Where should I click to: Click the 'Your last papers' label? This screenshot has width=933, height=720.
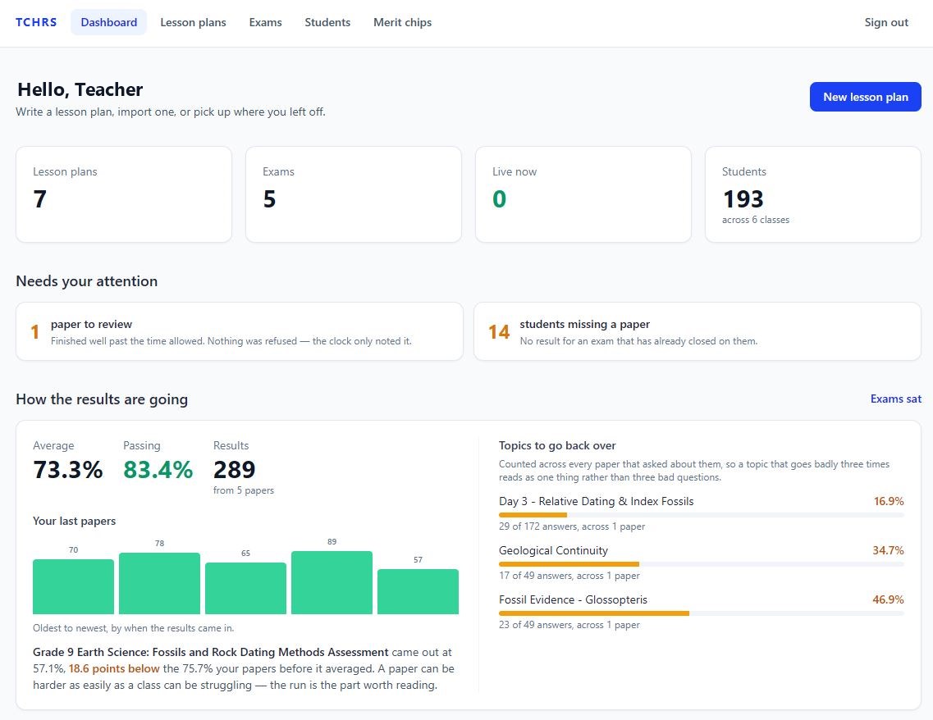[x=75, y=521]
